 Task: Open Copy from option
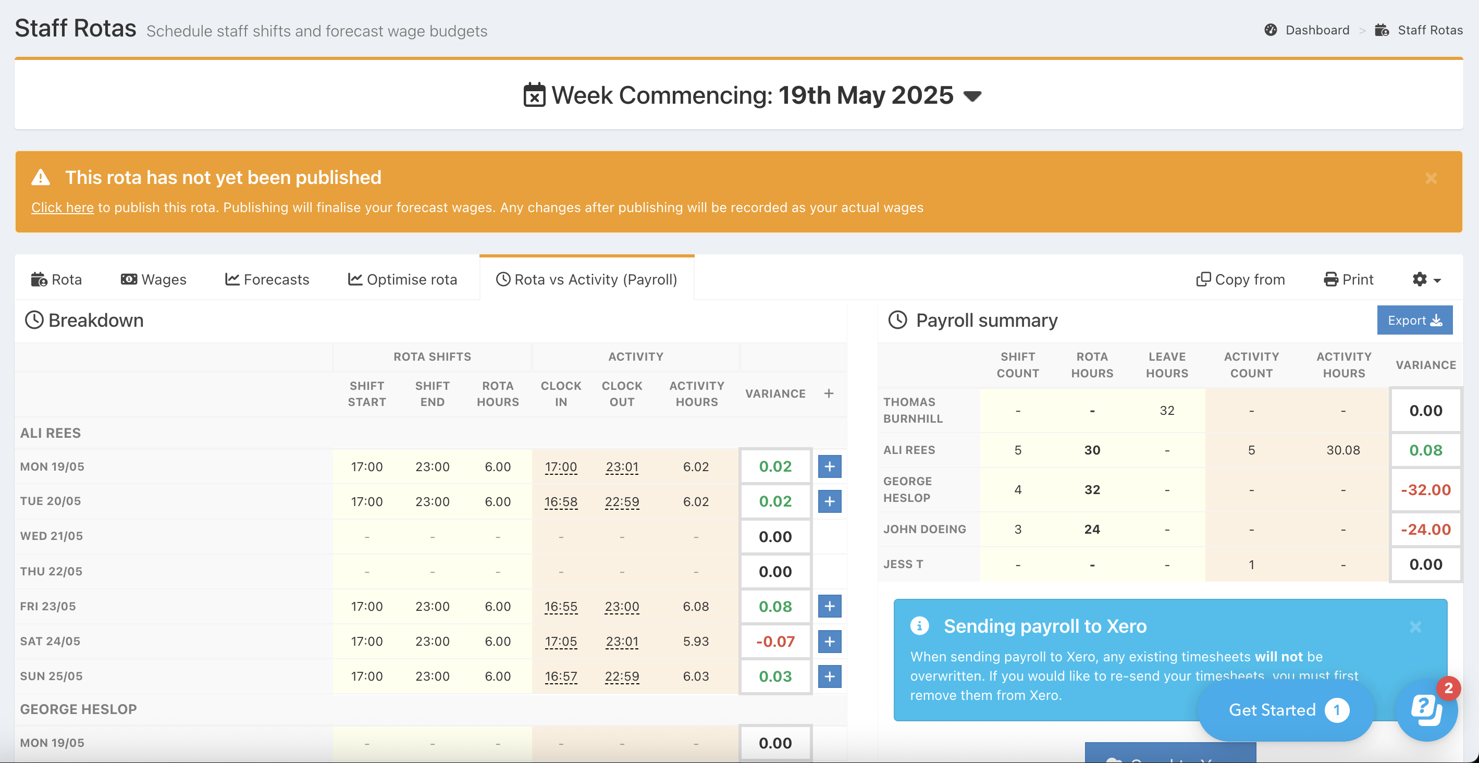[x=1240, y=279]
